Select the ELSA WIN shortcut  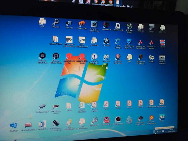(69, 23)
